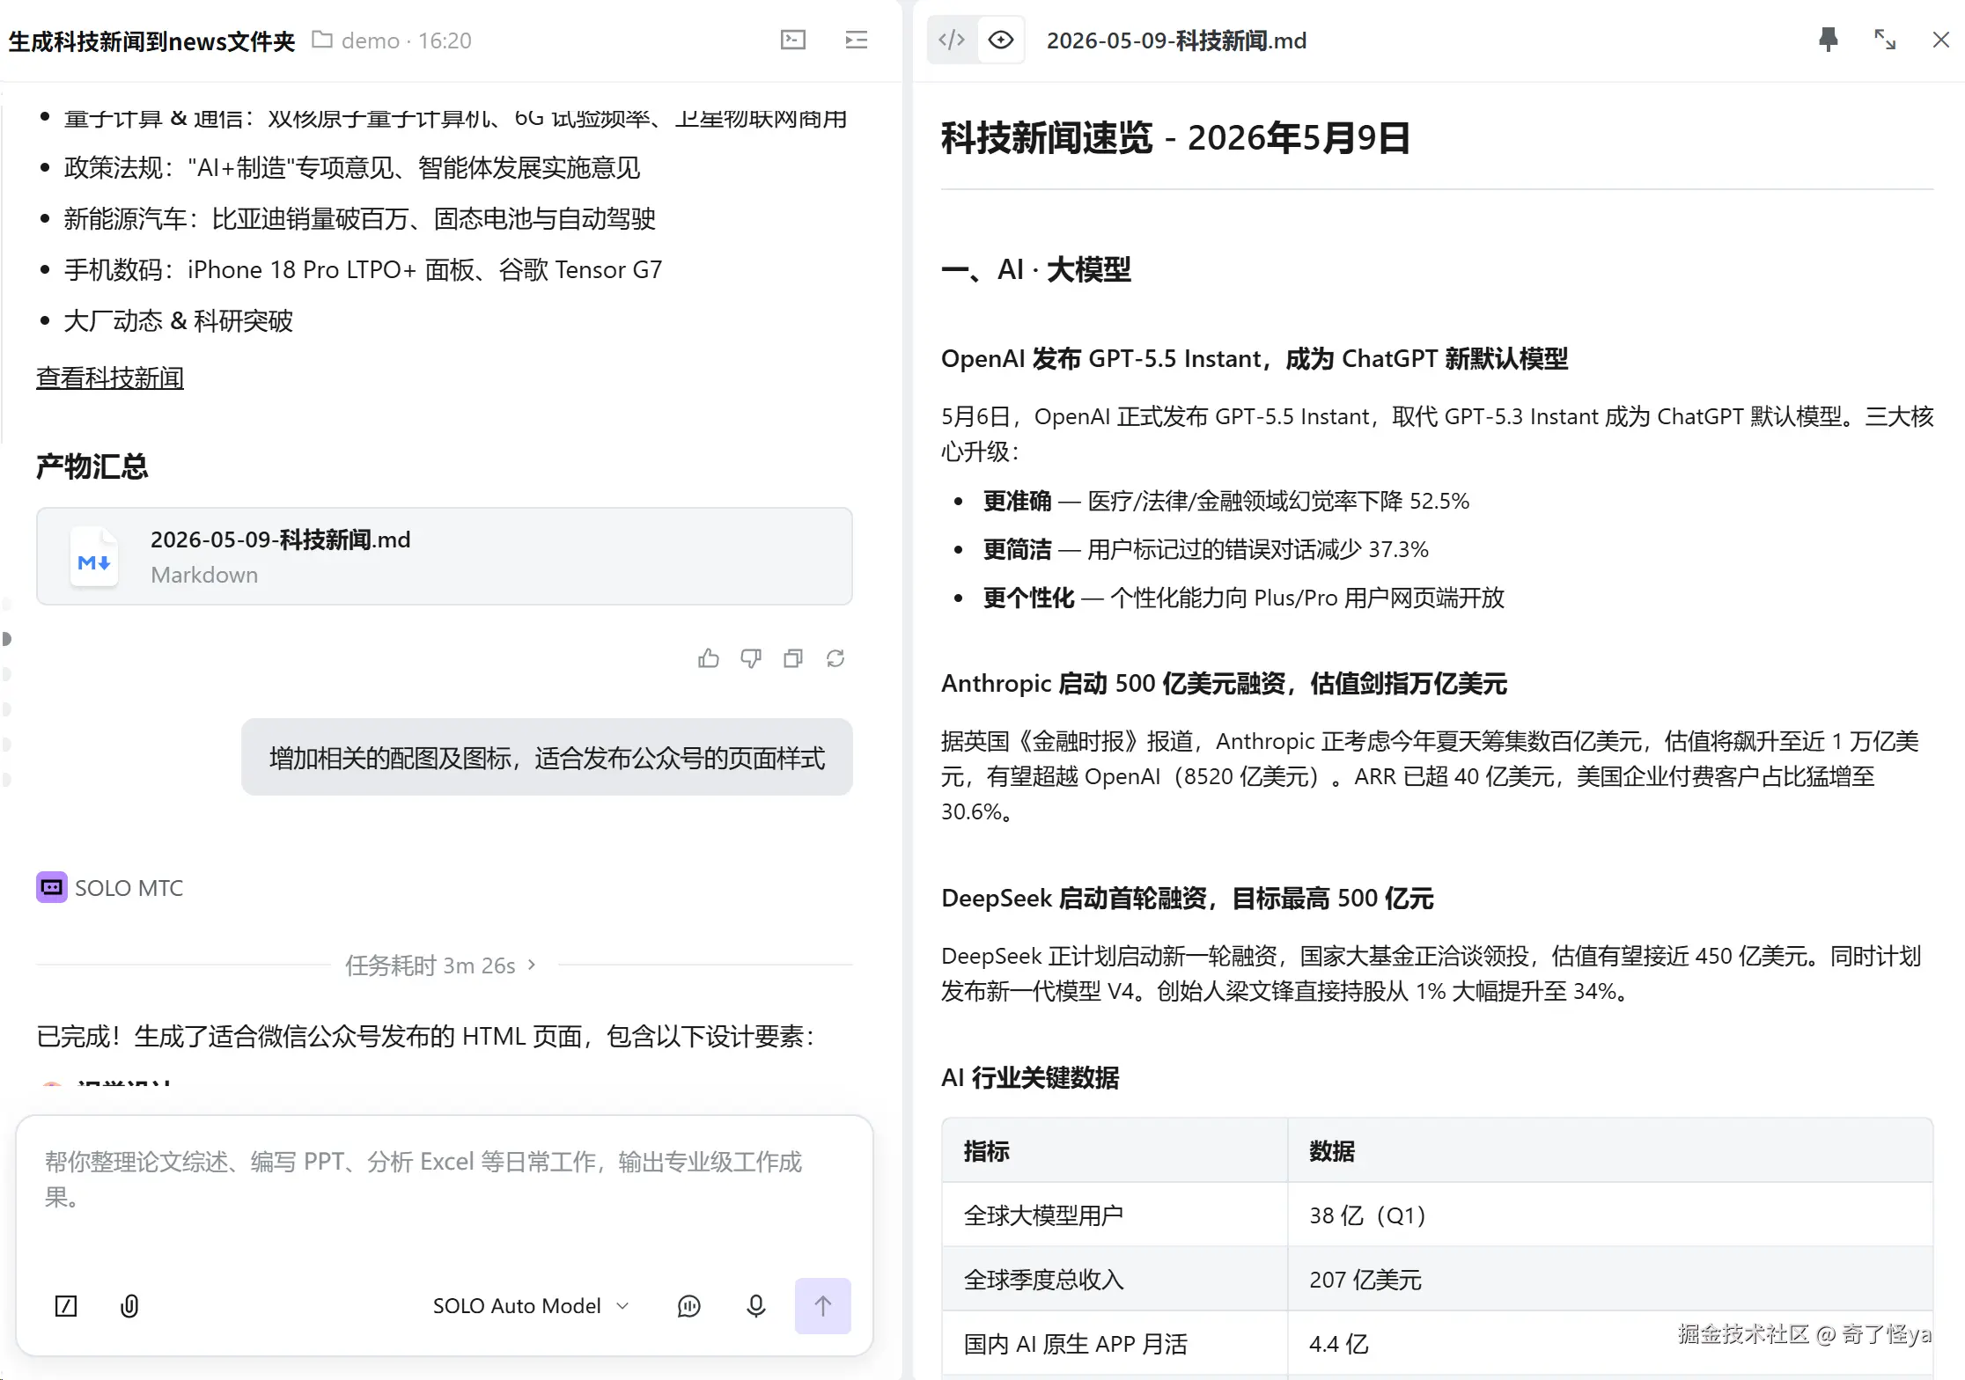Click the 更准确 bullet item
This screenshot has height=1380, width=1965.
click(x=1226, y=501)
